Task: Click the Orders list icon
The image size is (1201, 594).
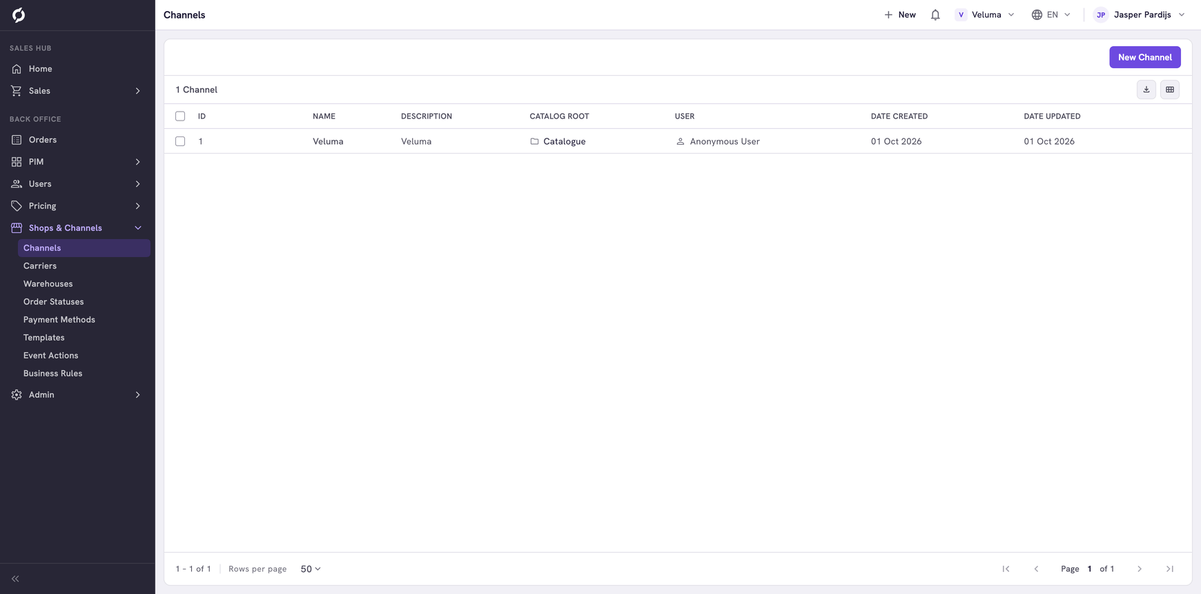Action: pyautogui.click(x=17, y=140)
